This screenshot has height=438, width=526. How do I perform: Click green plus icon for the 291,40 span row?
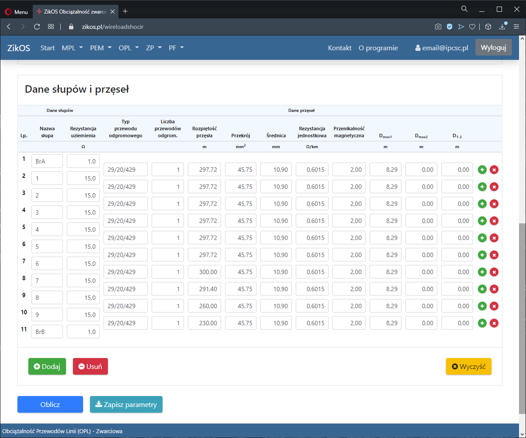point(482,289)
